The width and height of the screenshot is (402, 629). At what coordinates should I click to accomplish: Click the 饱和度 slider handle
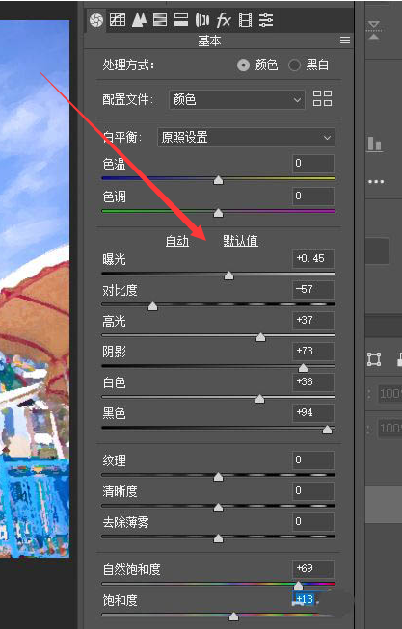pyautogui.click(x=233, y=616)
